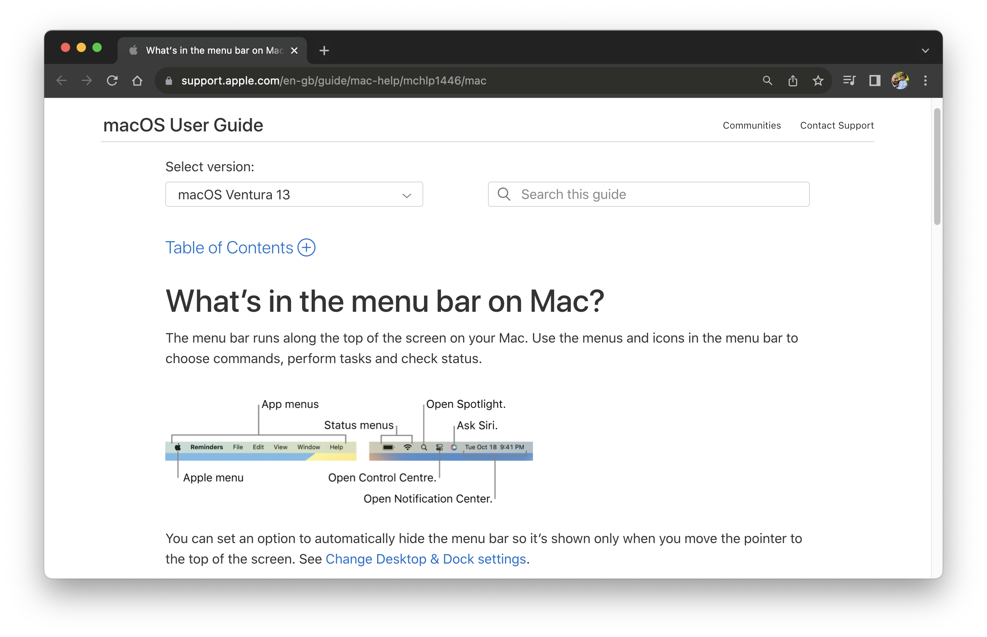Open the media controls icon
Image resolution: width=987 pixels, height=637 pixels.
(x=849, y=81)
